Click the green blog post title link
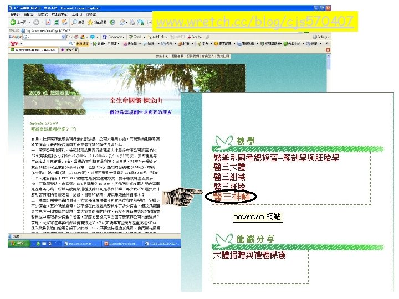The width and height of the screenshot is (399, 299). [x=53, y=129]
